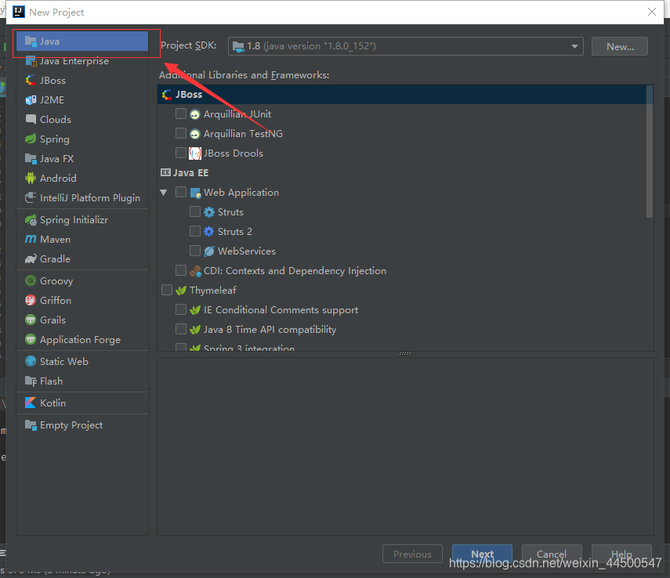Click the Arquillian TestNG alien icon
The image size is (670, 578).
coord(195,134)
